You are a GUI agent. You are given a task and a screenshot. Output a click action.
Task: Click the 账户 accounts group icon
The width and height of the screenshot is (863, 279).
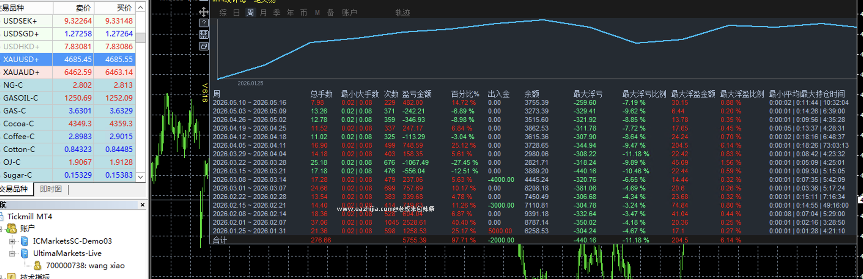tap(11, 228)
